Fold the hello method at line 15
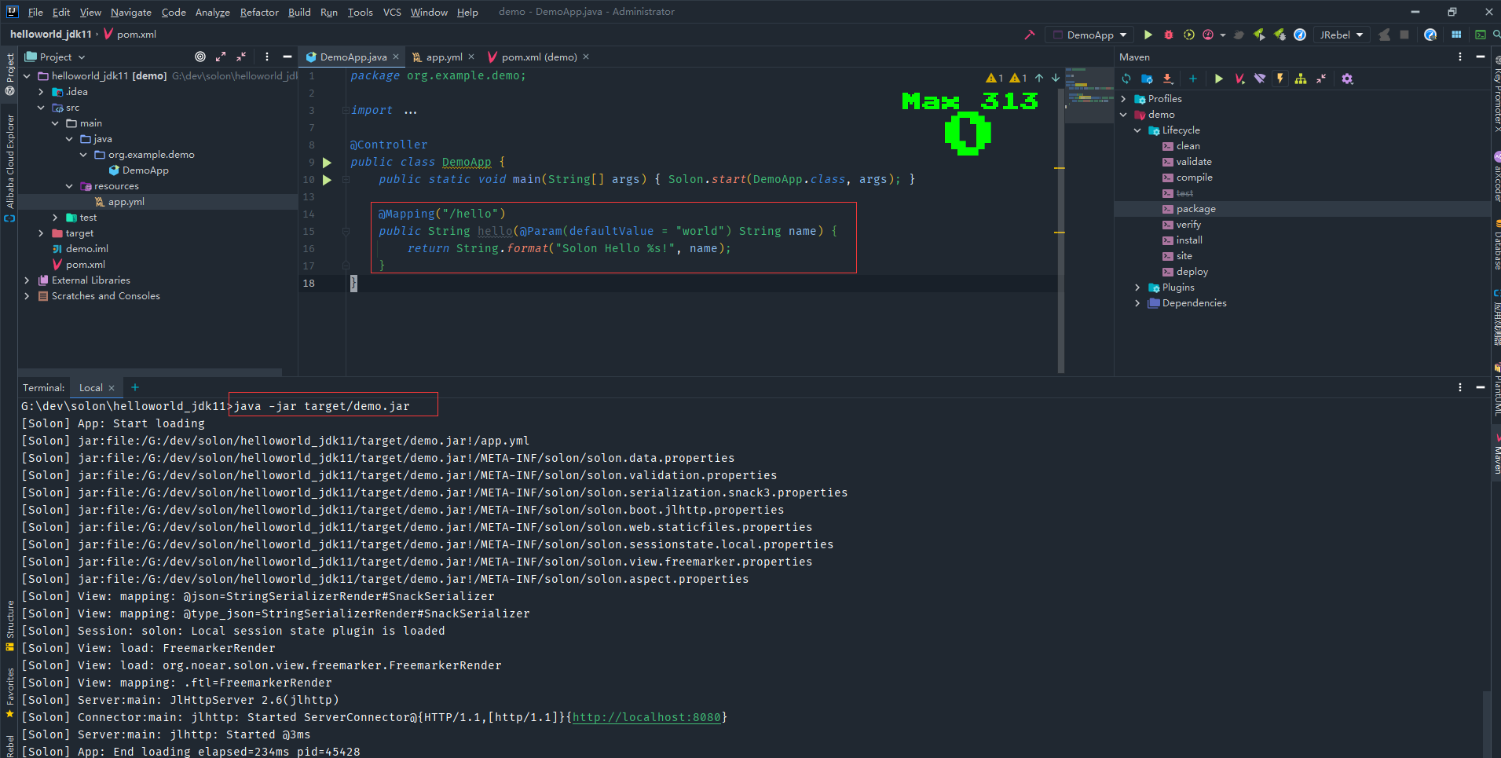The image size is (1501, 758). 346,232
